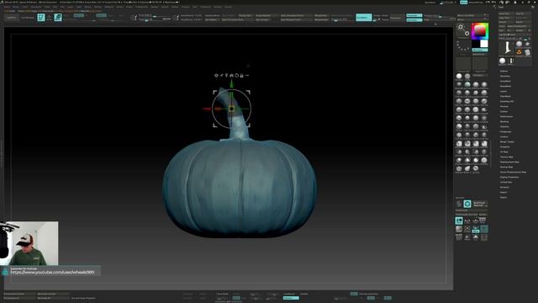The height and width of the screenshot is (303, 538).
Task: Select the PolyMesh3D star tool thumbnail
Action: [x=527, y=44]
